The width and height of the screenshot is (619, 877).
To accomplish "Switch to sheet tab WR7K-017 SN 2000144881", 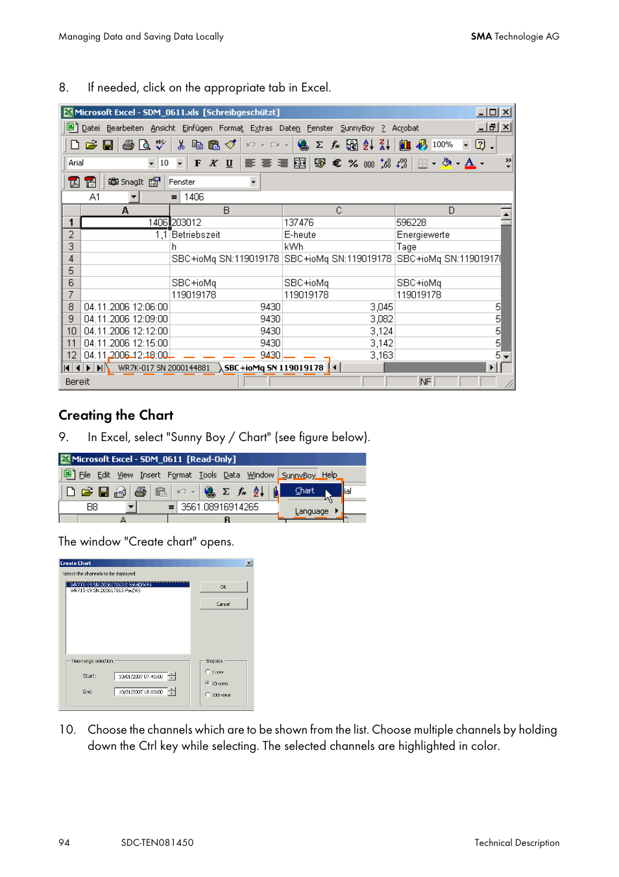I will 164,368.
